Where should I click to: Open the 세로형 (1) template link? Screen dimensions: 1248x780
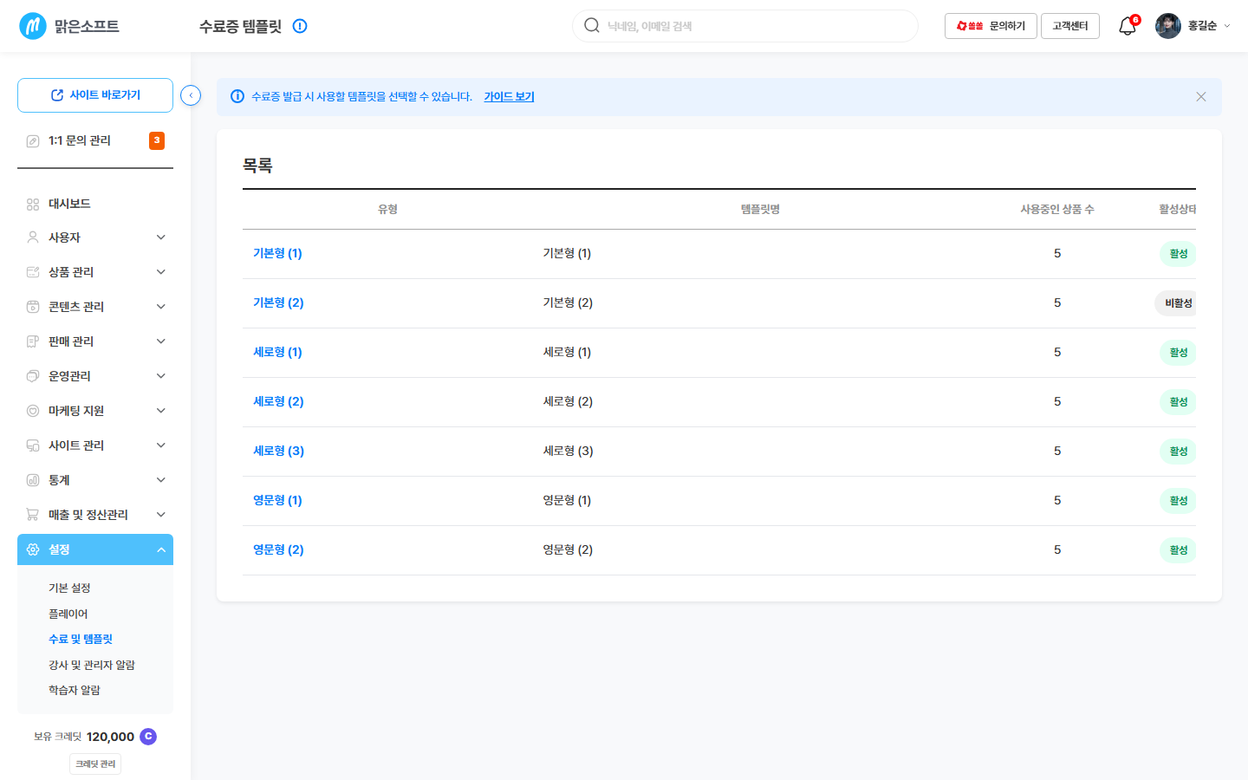click(x=277, y=352)
